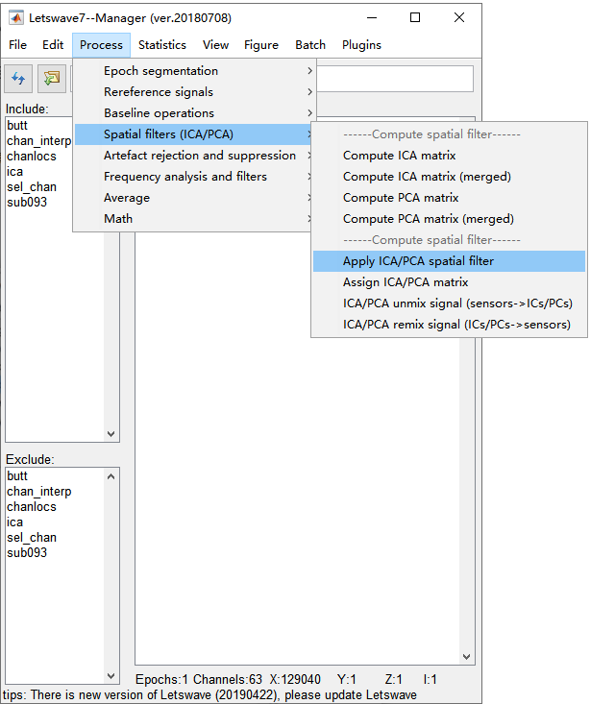Select 'ica' in the Include list
Screen dimensions: 615x704
[x=14, y=172]
